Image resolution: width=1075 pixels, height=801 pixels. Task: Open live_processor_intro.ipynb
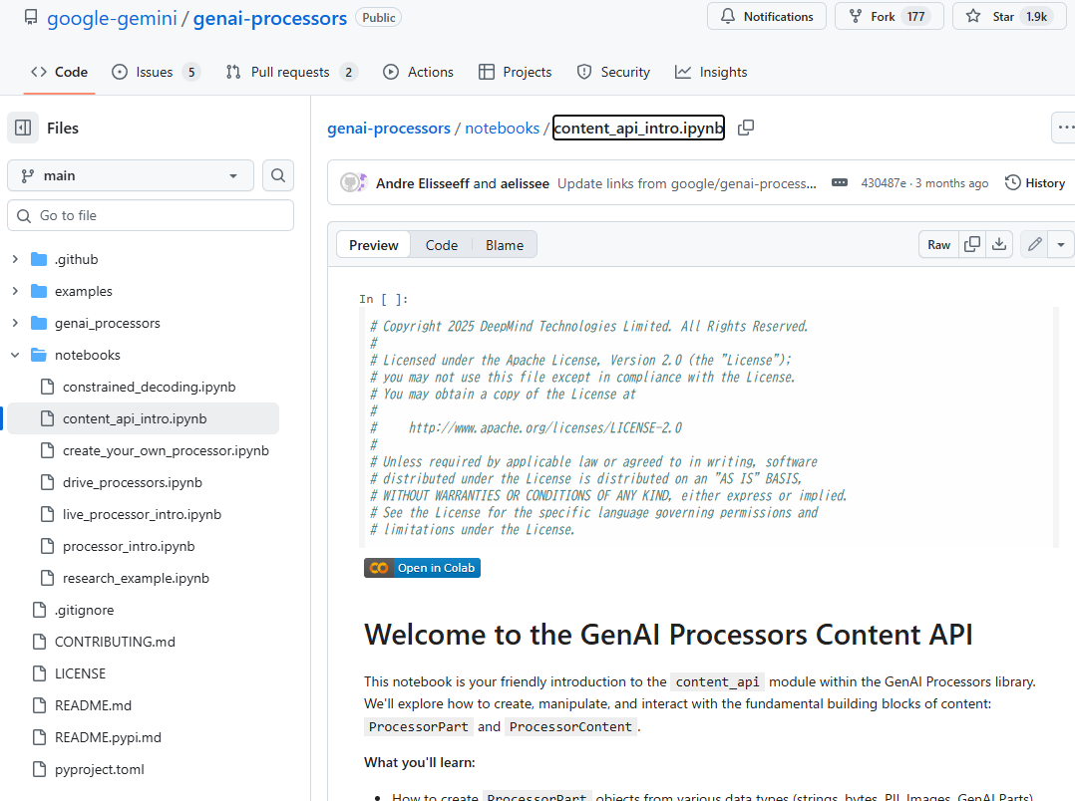pos(142,515)
